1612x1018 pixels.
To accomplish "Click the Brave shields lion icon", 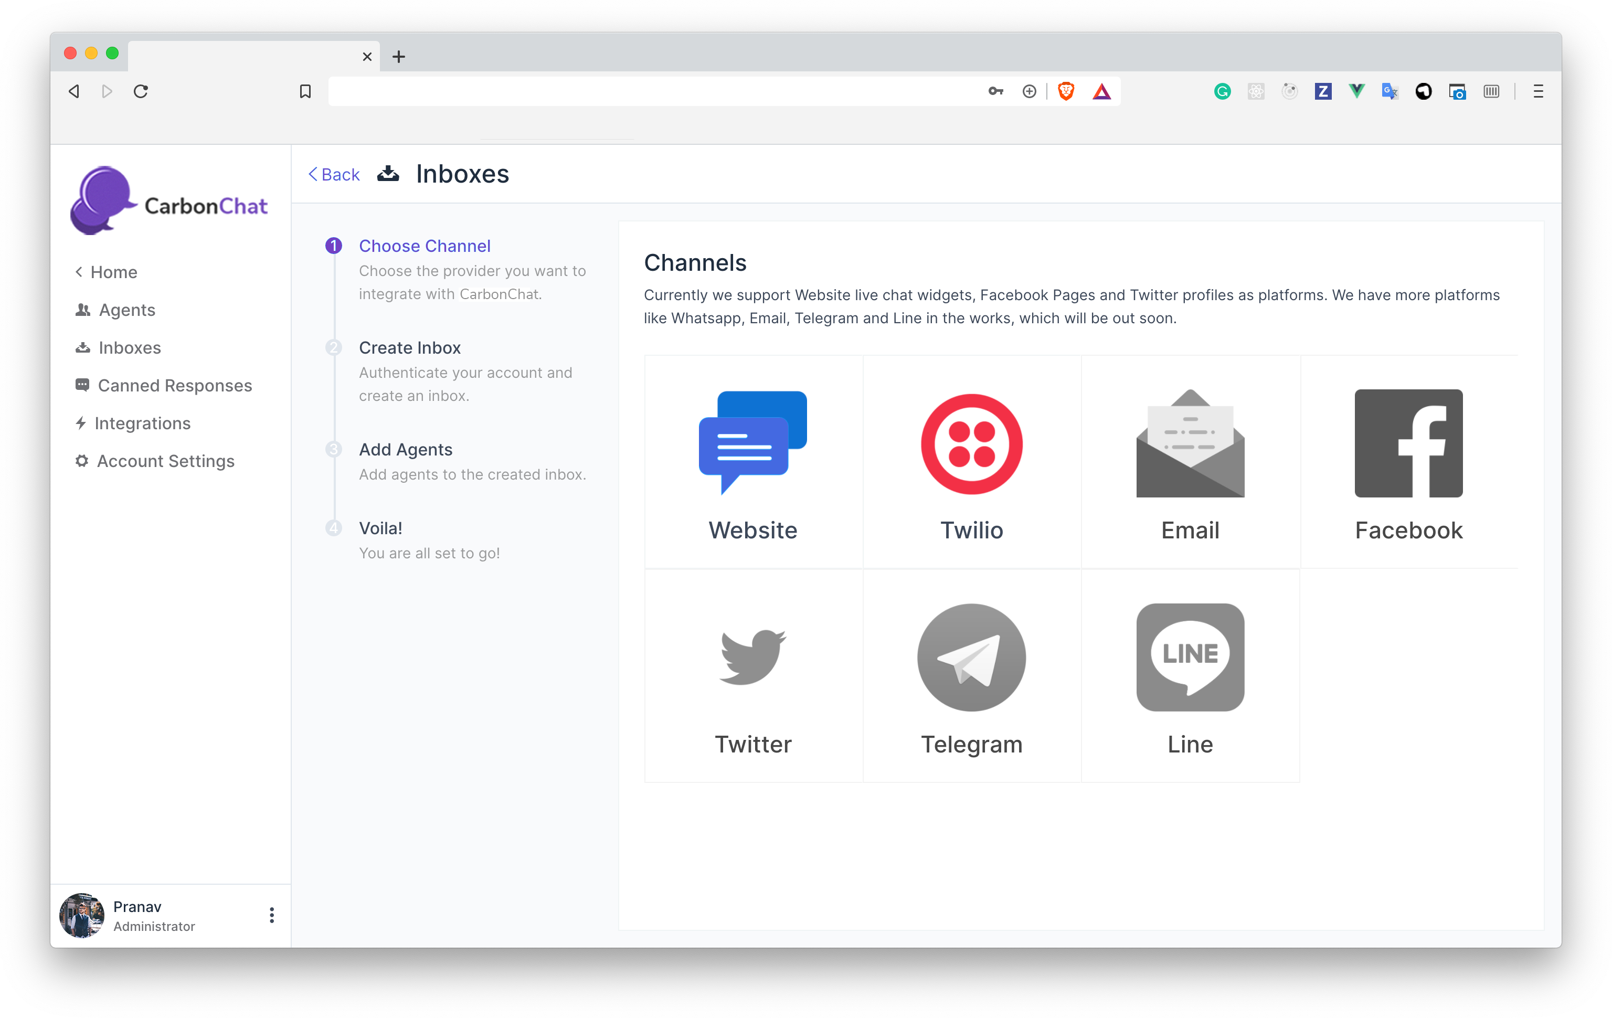I will coord(1066,91).
